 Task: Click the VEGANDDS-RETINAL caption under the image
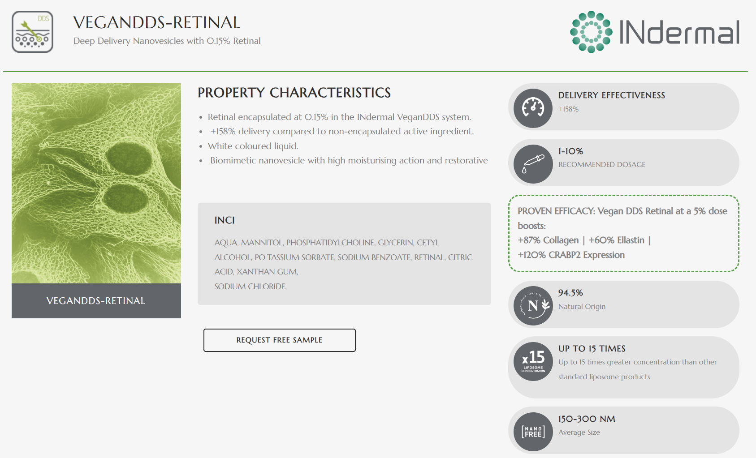pyautogui.click(x=96, y=301)
